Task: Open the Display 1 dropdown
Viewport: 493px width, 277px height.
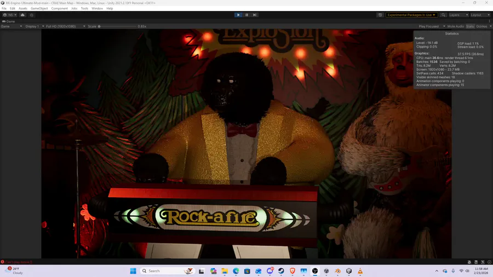Action: click(x=35, y=26)
